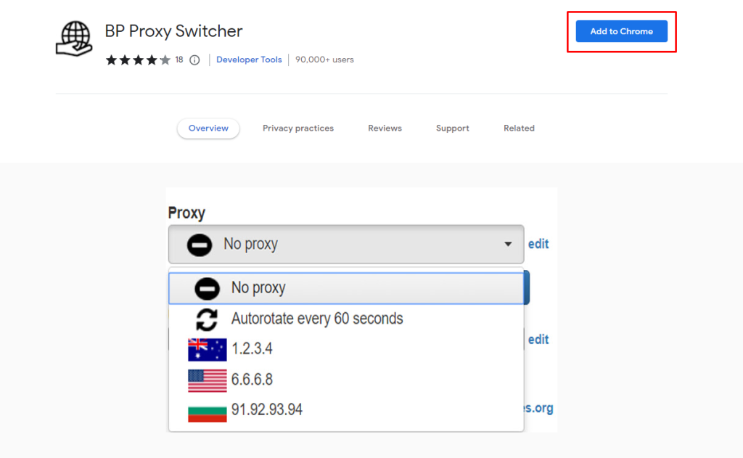Go to the Support tab
Viewport: 743px width, 458px height.
pyautogui.click(x=452, y=128)
